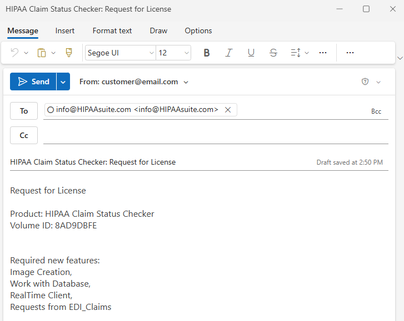
Task: Expand the chevron beside the shield icon
Action: click(378, 82)
